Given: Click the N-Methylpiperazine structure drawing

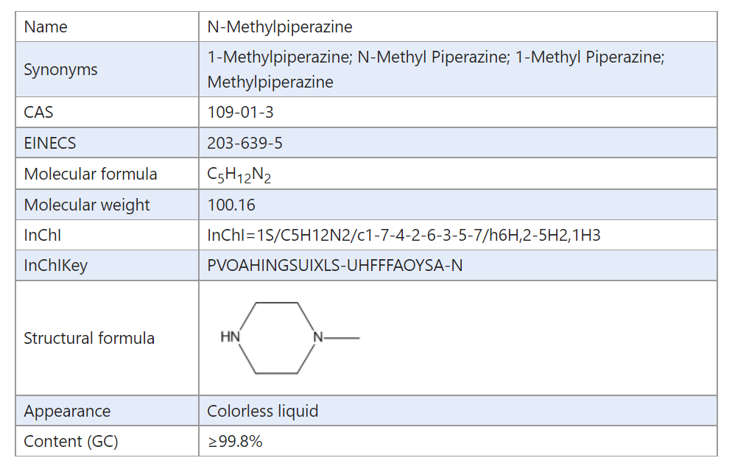Looking at the screenshot, I should click(289, 338).
